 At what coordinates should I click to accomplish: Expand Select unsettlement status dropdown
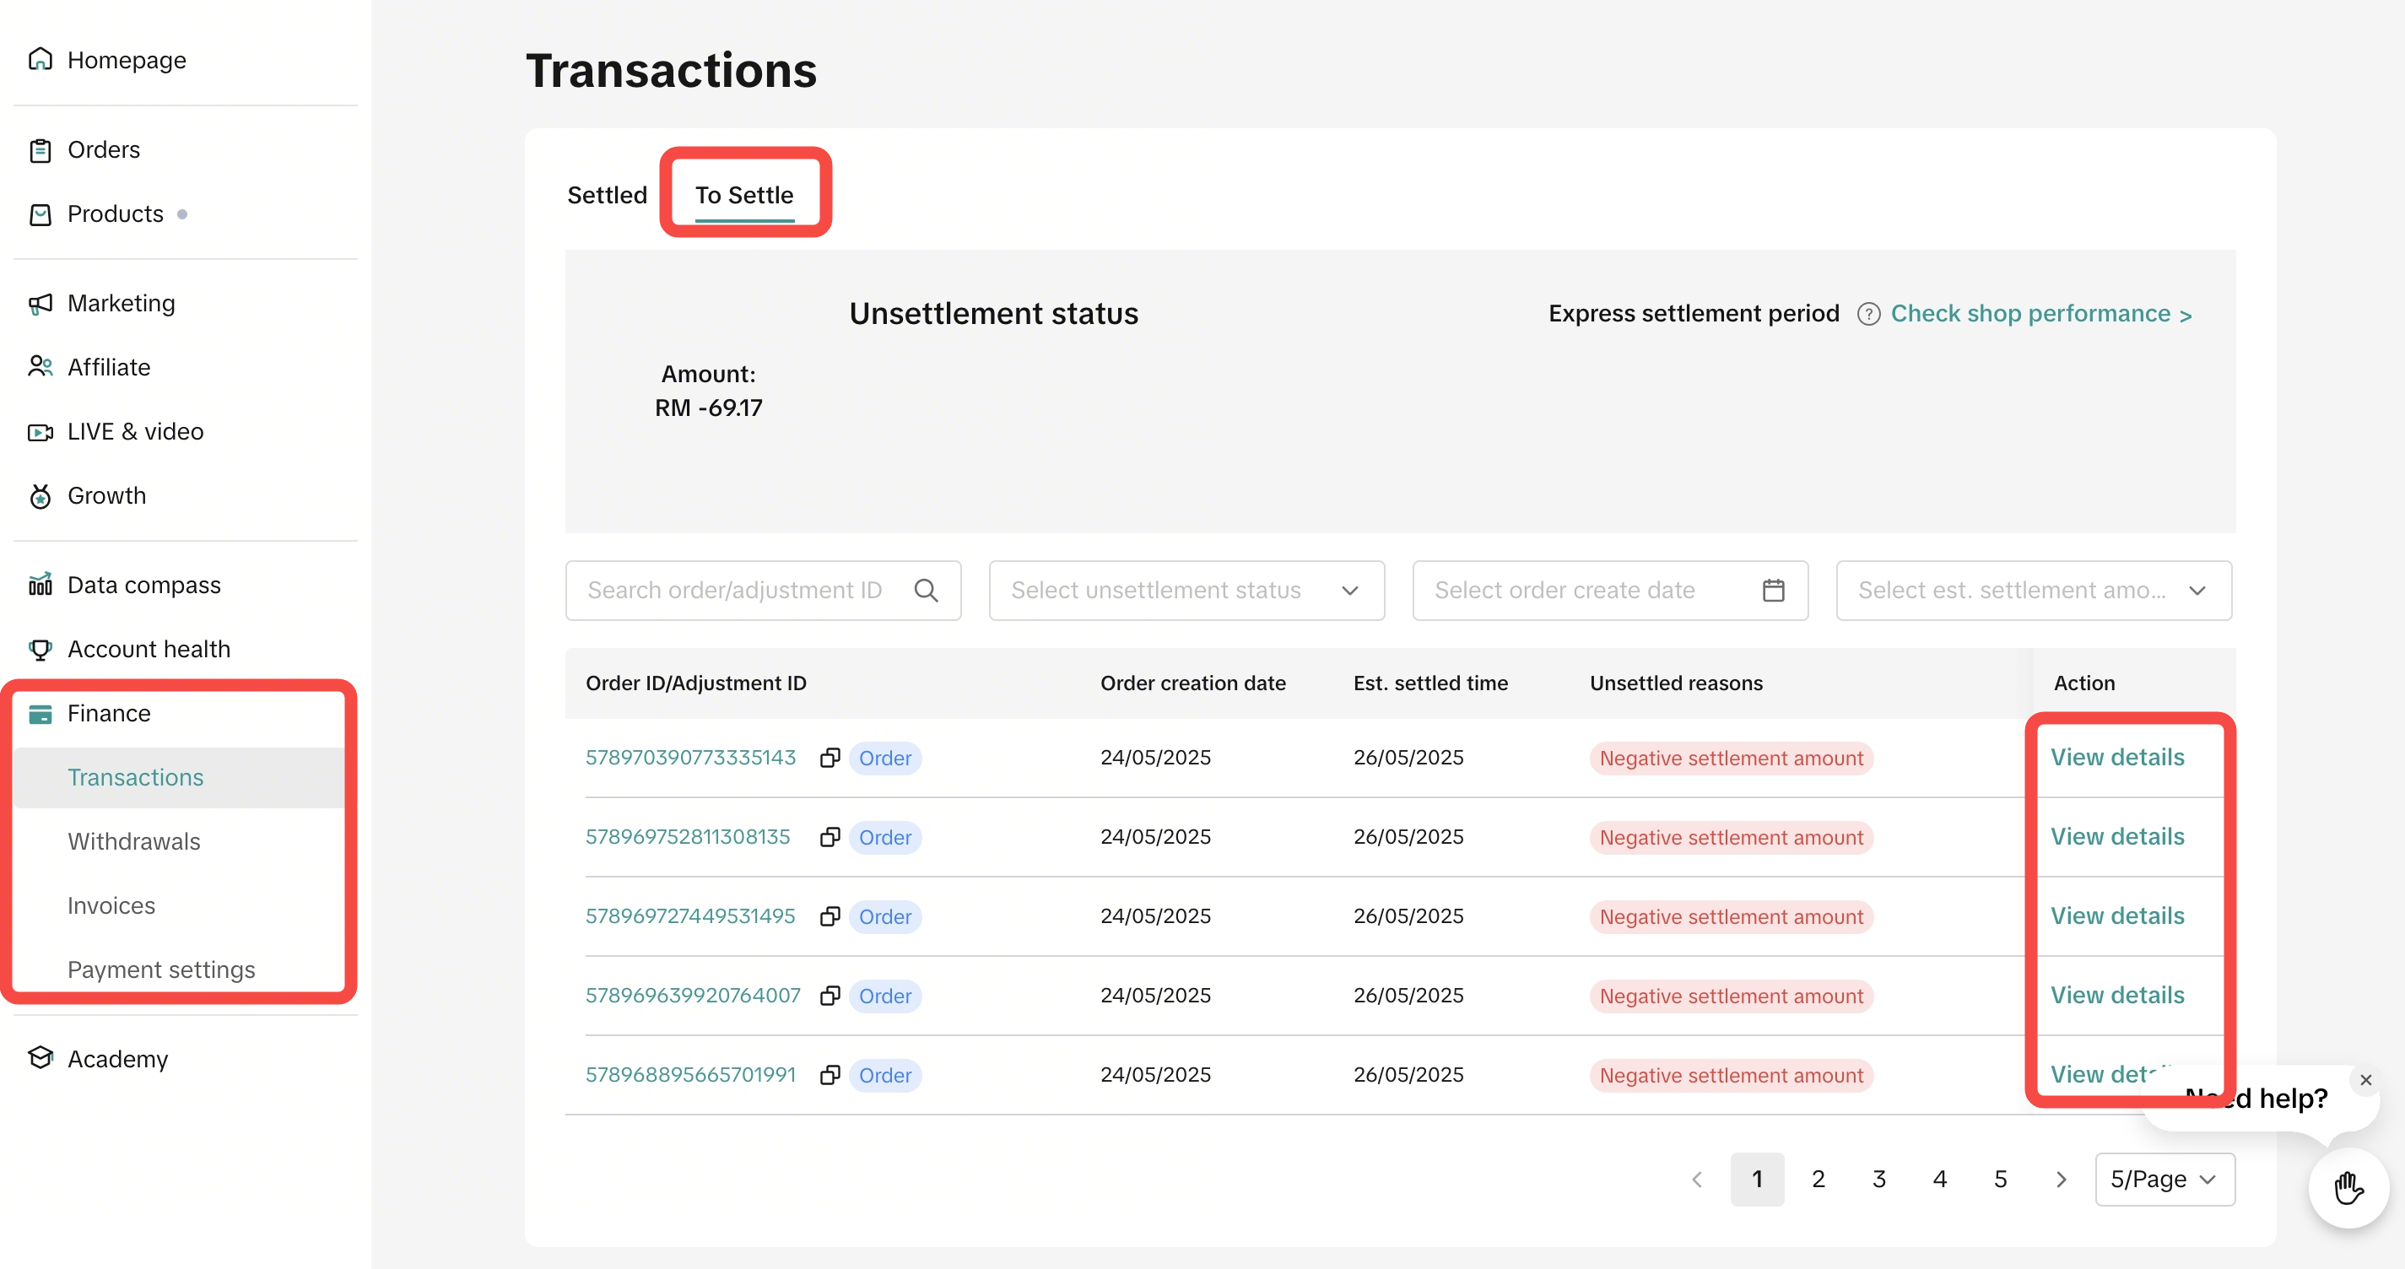(x=1186, y=590)
